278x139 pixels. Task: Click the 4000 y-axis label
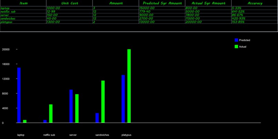pyautogui.click(x=6, y=108)
